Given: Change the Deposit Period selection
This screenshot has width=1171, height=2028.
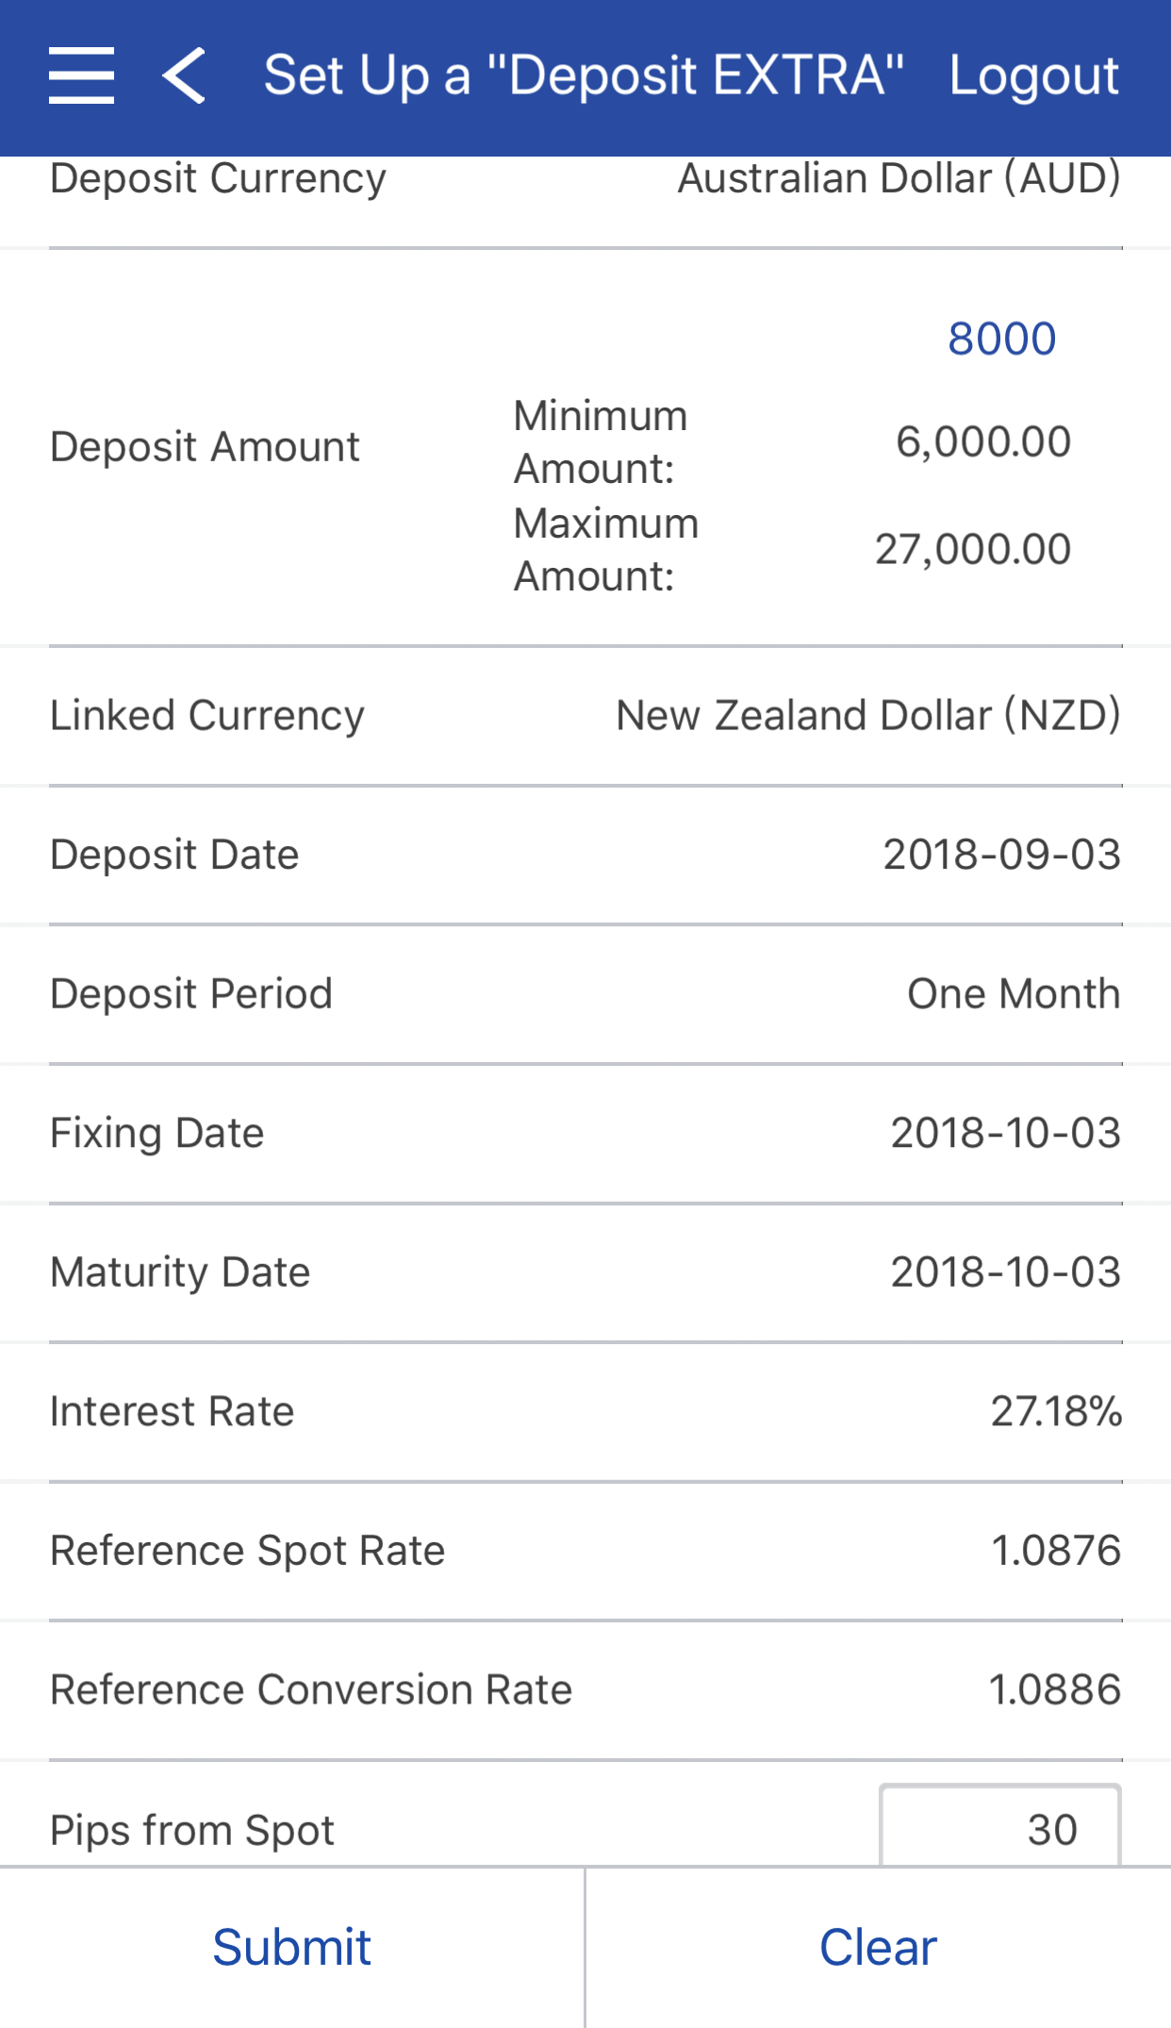Looking at the screenshot, I should click(1013, 993).
